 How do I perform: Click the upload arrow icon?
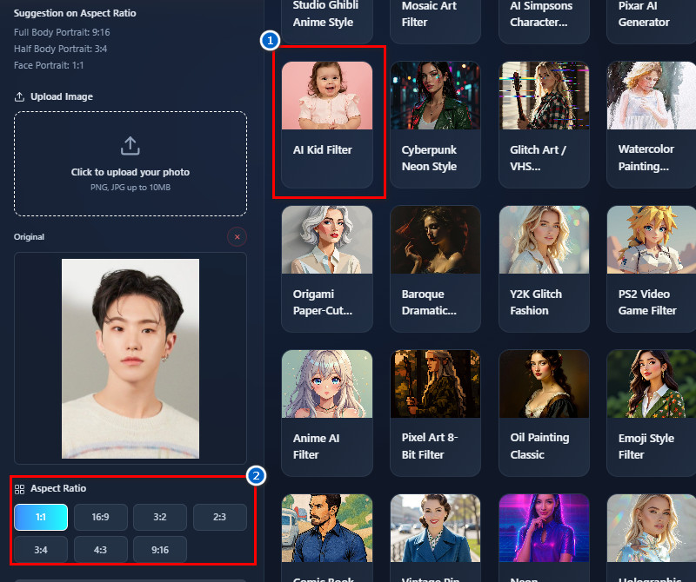(130, 145)
